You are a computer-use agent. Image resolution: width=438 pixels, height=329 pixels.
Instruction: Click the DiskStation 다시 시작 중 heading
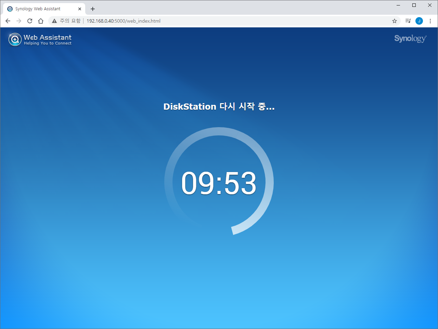[219, 107]
